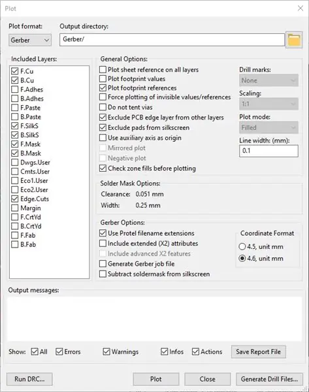Open Generate Drill Files dialog
This screenshot has height=392, width=309.
tap(269, 379)
